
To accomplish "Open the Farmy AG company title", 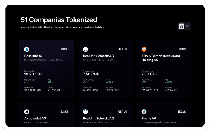I will click(x=149, y=119).
